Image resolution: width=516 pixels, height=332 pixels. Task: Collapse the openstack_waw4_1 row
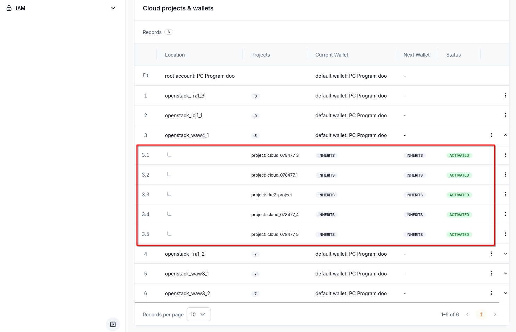click(506, 135)
